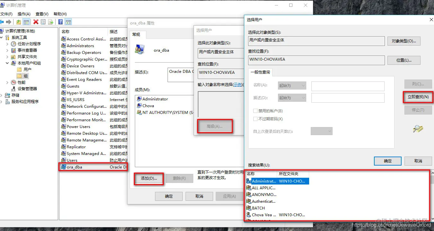
Task: Click the red X delete toolbar icon
Action: click(36, 22)
